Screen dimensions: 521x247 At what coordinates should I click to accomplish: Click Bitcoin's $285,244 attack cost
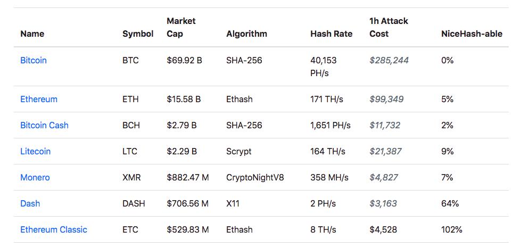click(x=389, y=61)
